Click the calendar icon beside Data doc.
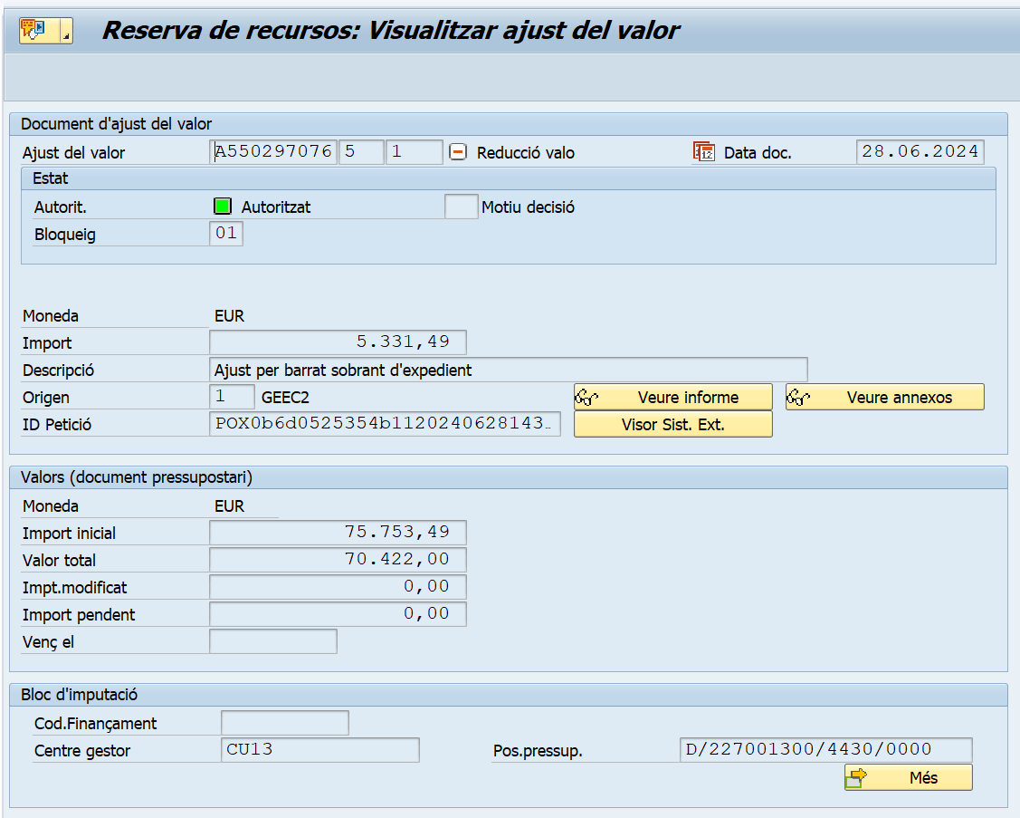Image resolution: width=1020 pixels, height=818 pixels. tap(703, 152)
